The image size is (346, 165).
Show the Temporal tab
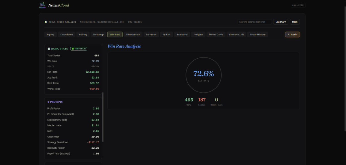pyautogui.click(x=182, y=34)
